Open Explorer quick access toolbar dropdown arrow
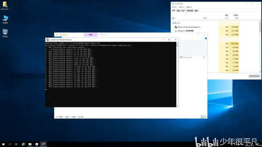The height and width of the screenshot is (147, 262). click(67, 34)
